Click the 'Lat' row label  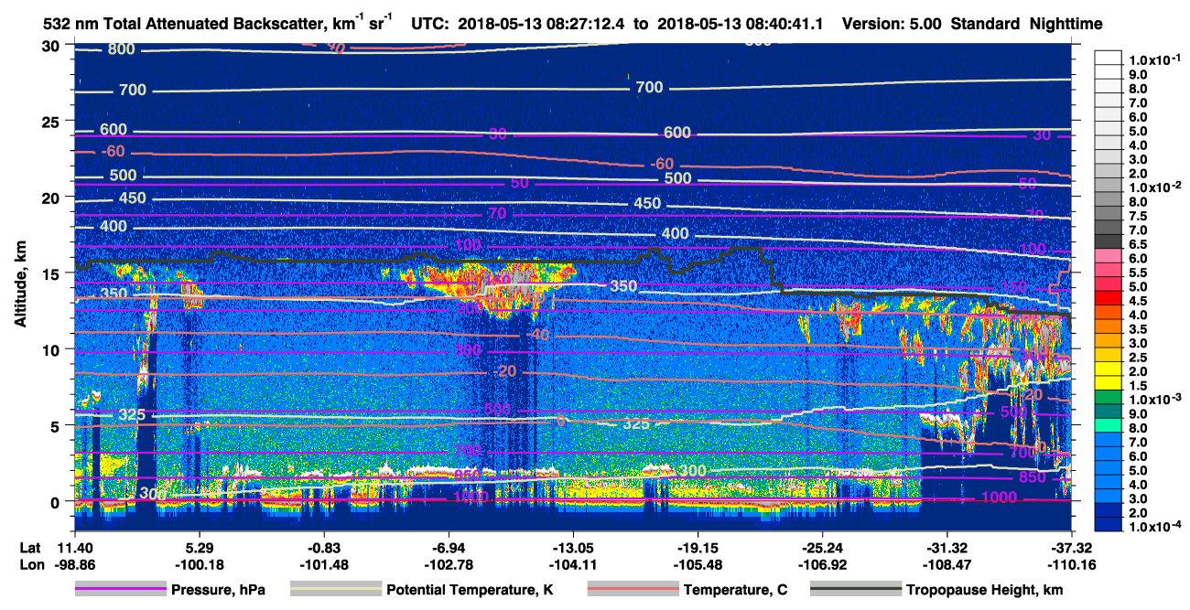(x=29, y=549)
